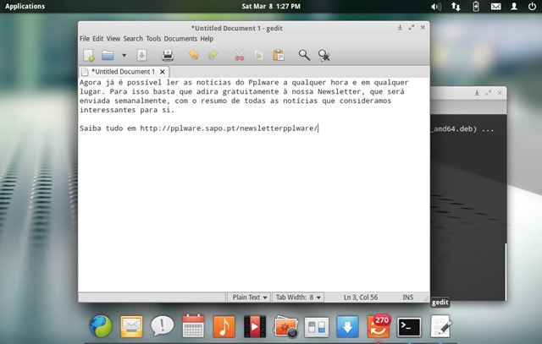
Task: Launch the web browser from dock
Action: click(x=101, y=326)
